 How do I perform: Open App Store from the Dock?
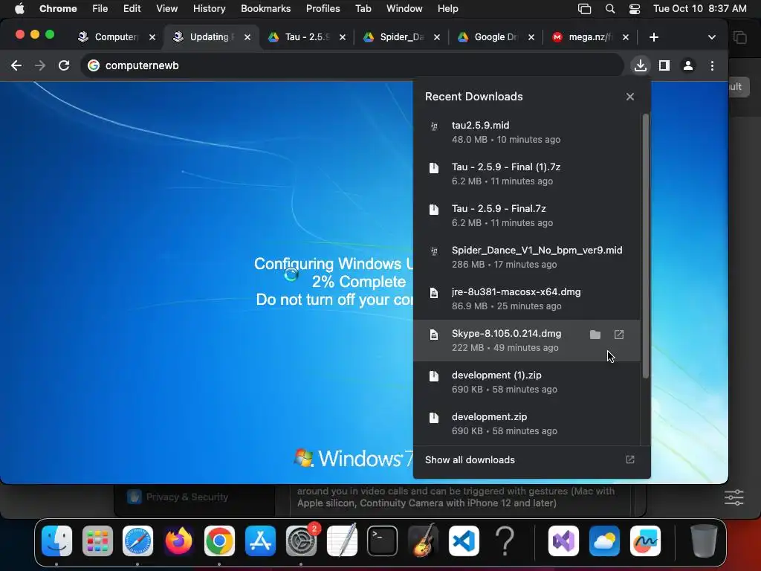(x=260, y=541)
